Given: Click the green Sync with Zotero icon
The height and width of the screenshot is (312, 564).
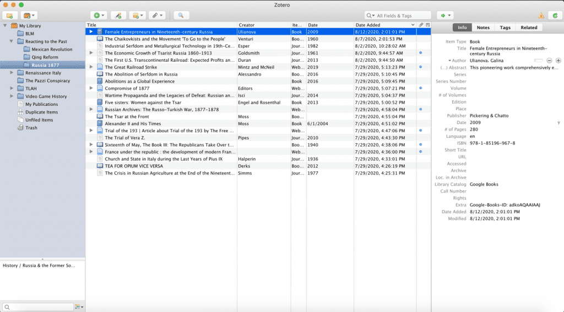Looking at the screenshot, I should pos(555,15).
